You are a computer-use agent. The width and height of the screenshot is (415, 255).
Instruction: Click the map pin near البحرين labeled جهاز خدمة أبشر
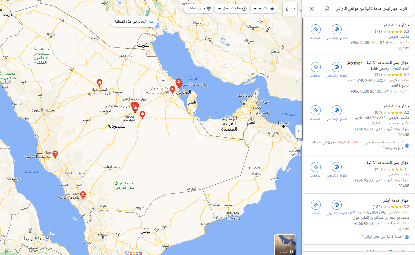point(178,82)
